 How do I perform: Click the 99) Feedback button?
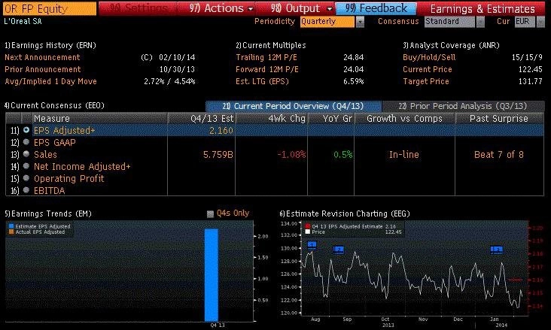click(x=376, y=8)
